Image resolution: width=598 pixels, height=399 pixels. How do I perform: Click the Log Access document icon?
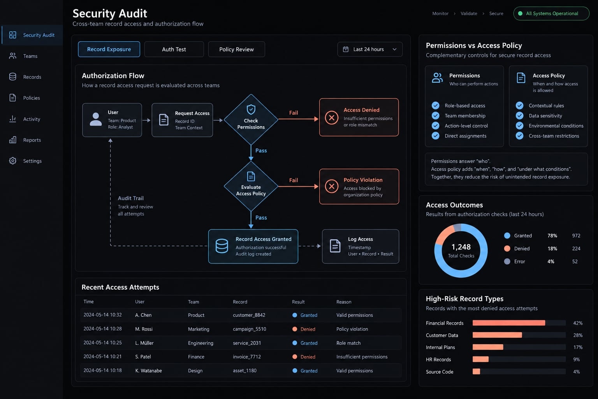335,246
